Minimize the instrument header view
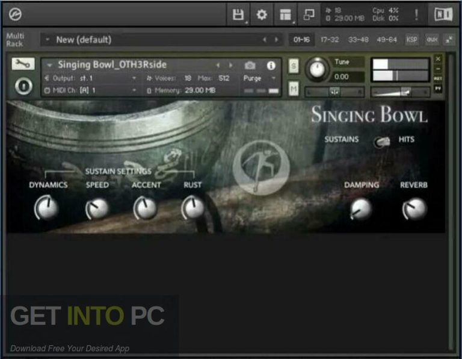 click(x=438, y=69)
